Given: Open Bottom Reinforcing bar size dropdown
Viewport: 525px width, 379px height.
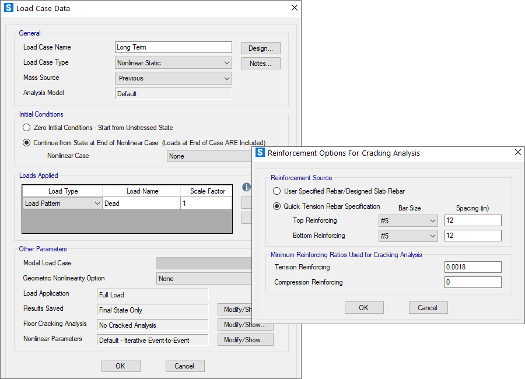Looking at the screenshot, I should point(408,236).
